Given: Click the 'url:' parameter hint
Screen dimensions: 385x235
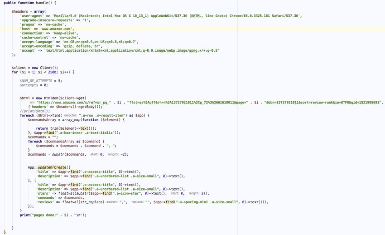Looking at the screenshot, I should [x=32, y=102].
